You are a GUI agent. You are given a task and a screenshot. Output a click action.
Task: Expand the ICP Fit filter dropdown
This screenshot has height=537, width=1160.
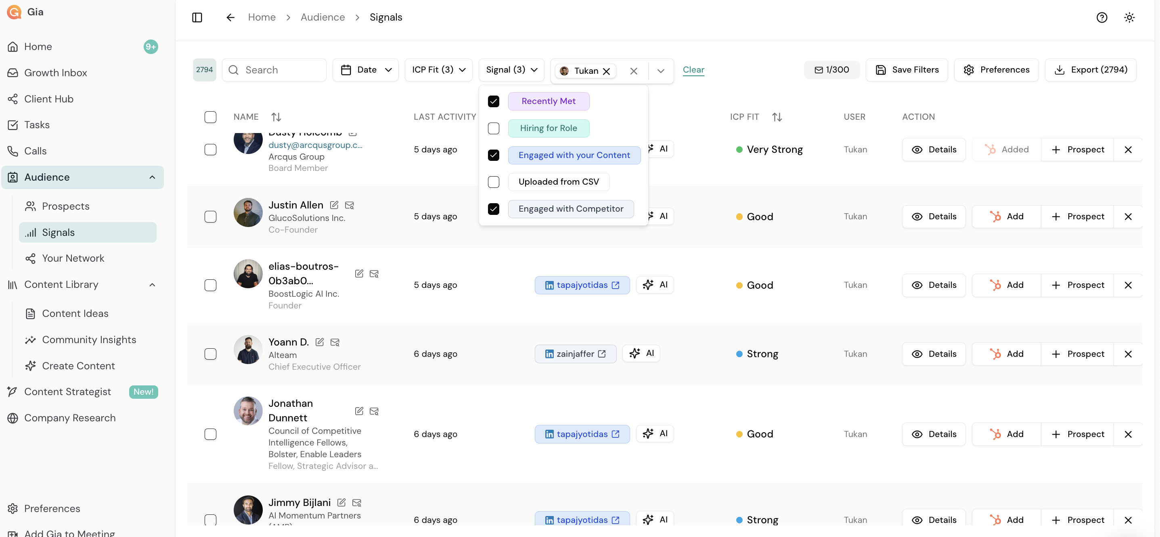tap(438, 70)
